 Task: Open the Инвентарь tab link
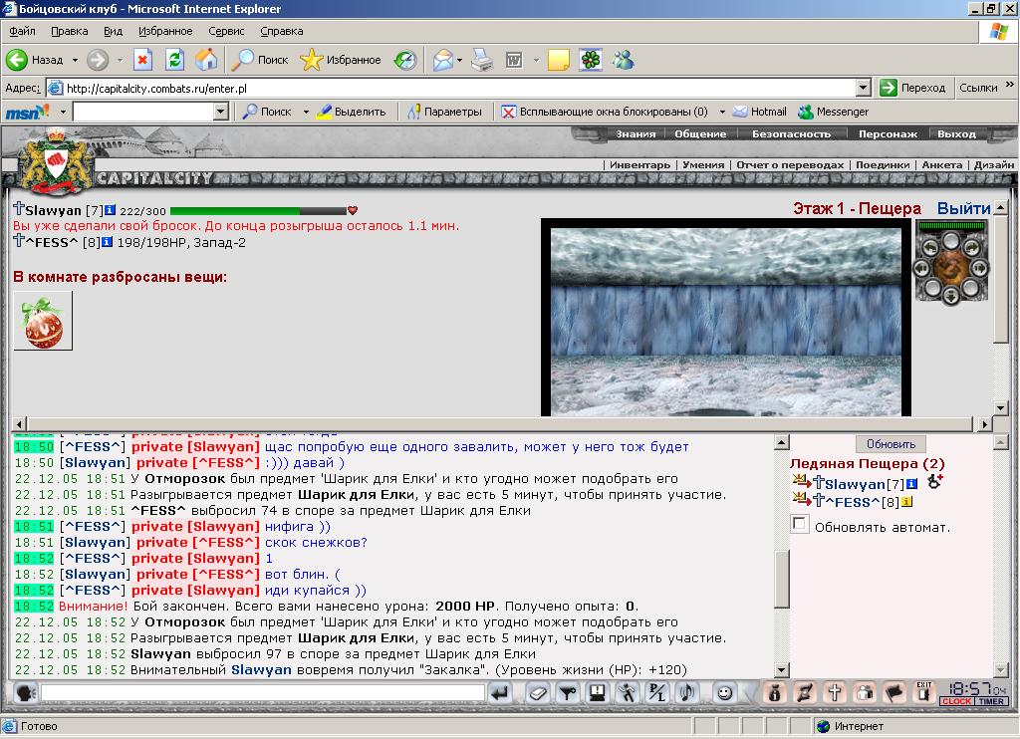click(x=640, y=164)
